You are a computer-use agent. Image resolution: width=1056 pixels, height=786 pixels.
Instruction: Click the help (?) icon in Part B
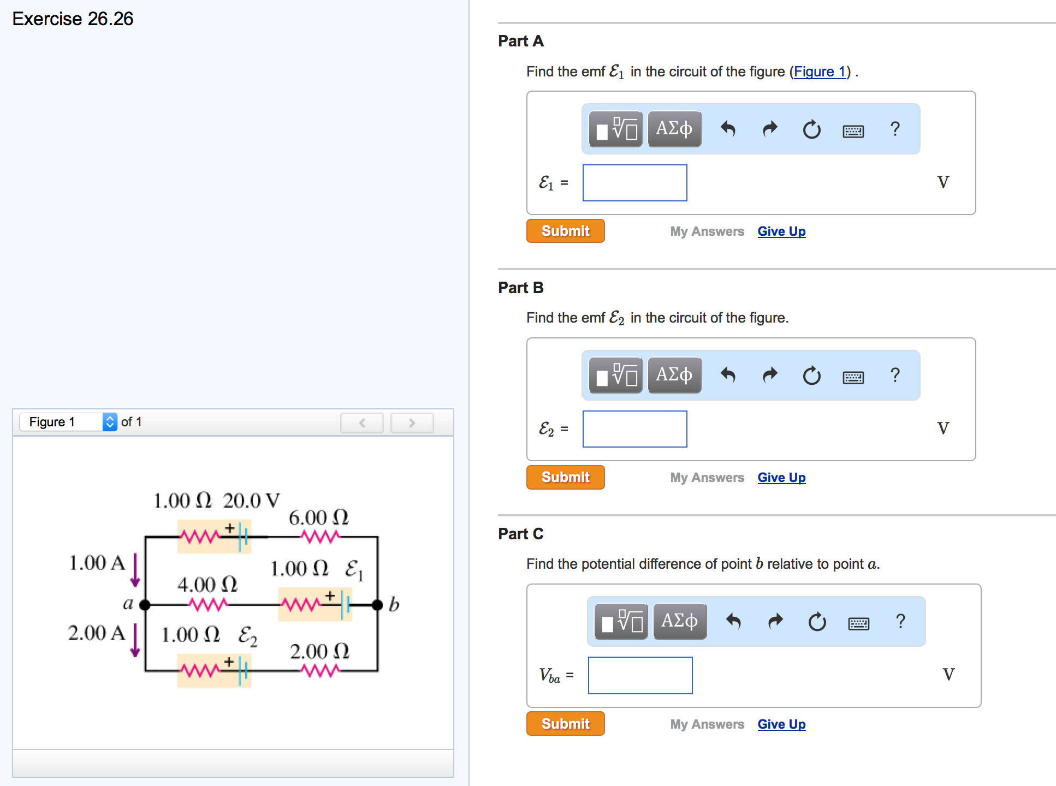click(895, 376)
